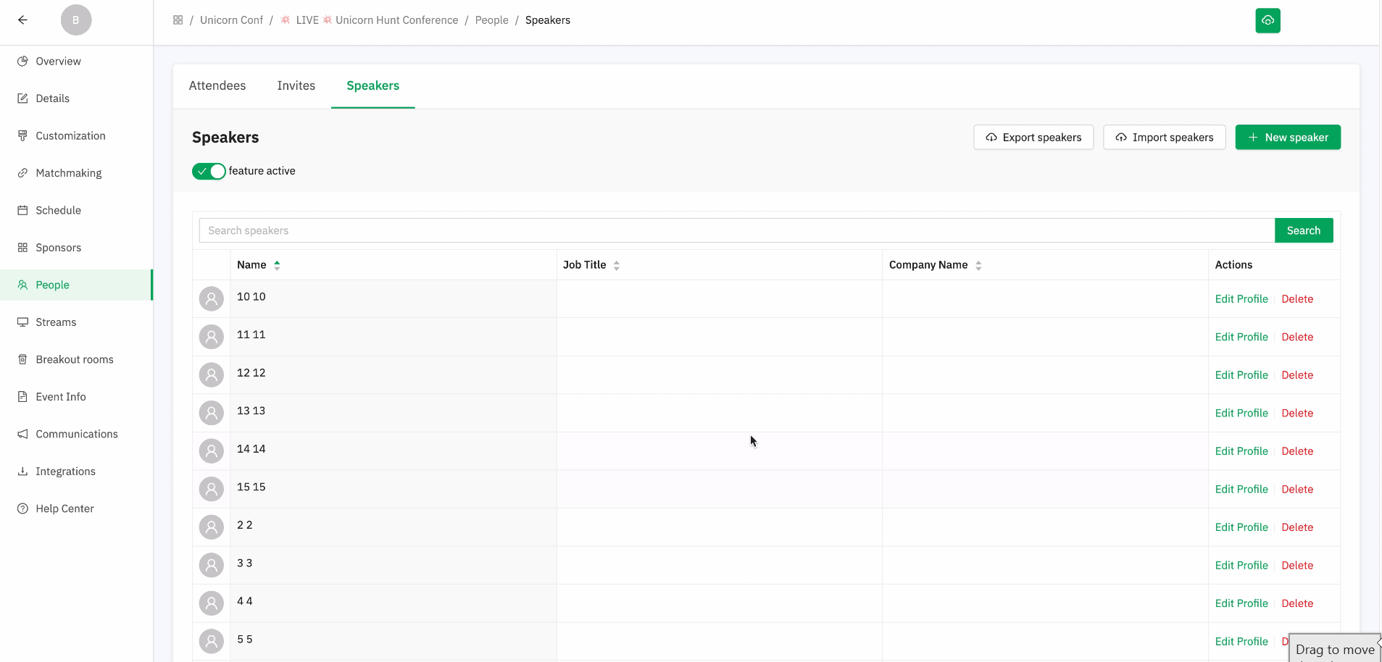
Task: Click the back arrow in the top bar
Action: point(22,20)
